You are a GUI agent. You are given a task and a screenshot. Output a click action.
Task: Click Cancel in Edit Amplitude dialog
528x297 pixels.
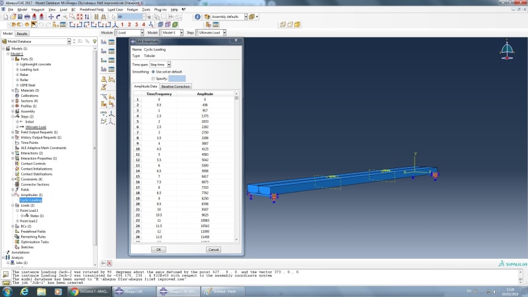tap(213, 249)
